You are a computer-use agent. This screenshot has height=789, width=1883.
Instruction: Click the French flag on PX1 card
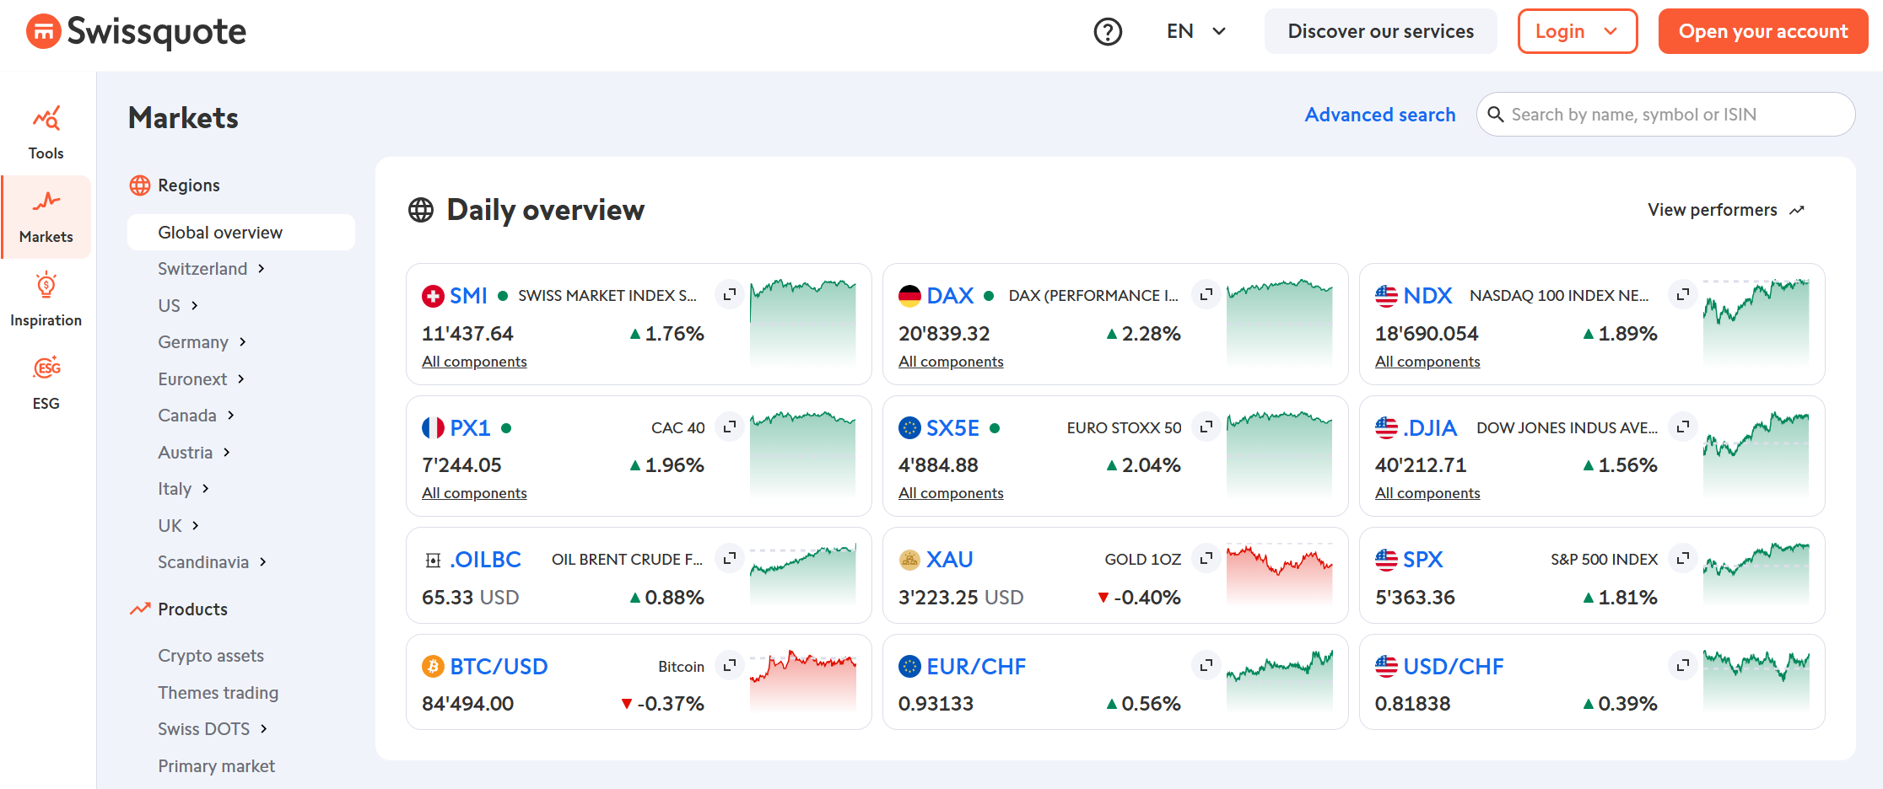[x=433, y=428]
